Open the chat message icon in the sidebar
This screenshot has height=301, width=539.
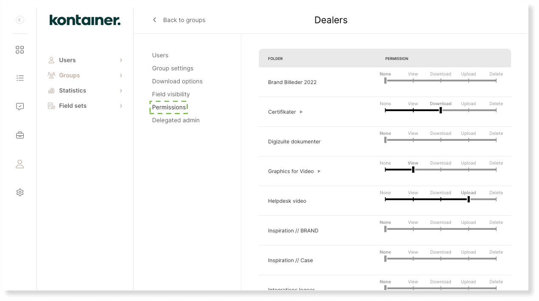(20, 106)
